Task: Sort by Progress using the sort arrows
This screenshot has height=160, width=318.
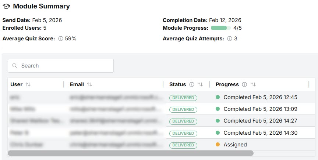Action: [x=253, y=84]
